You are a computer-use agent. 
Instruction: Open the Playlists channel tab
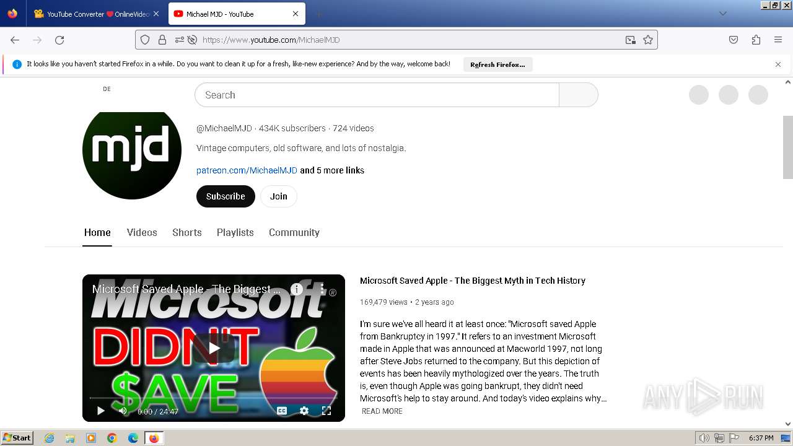pyautogui.click(x=235, y=232)
